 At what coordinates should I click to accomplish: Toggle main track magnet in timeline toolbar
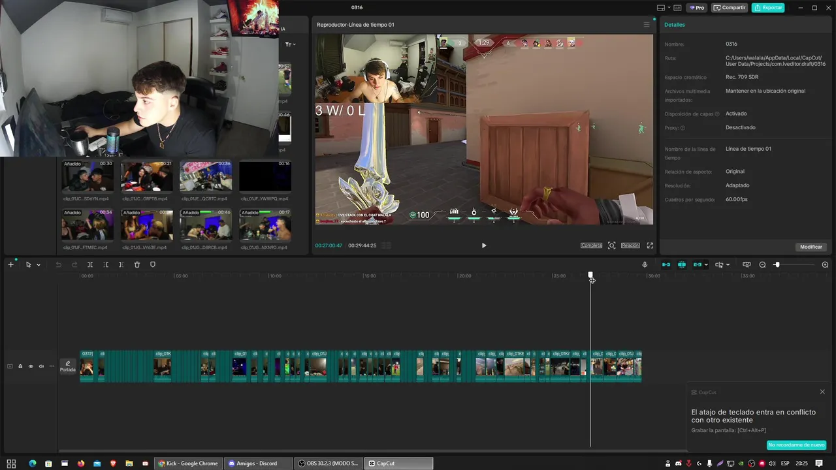666,264
